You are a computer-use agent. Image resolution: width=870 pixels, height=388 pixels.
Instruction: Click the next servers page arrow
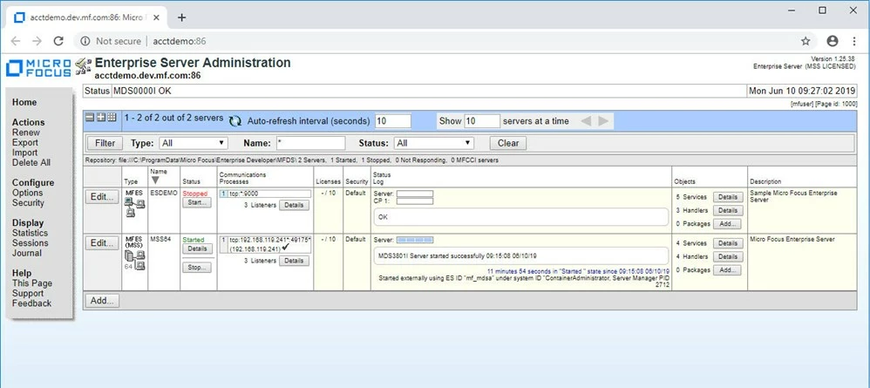[x=603, y=121]
